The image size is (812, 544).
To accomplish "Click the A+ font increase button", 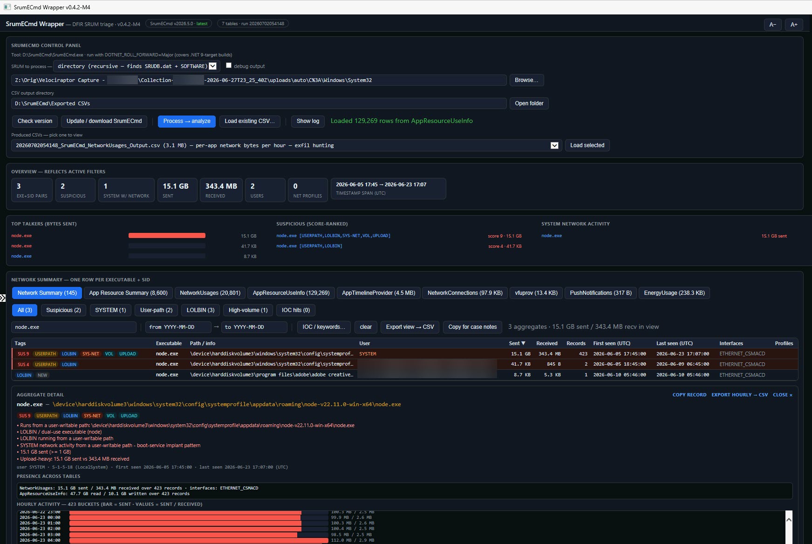I will pos(794,25).
